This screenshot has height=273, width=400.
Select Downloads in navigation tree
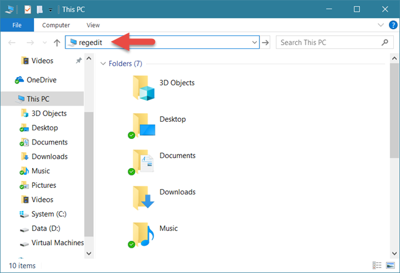tap(44, 156)
